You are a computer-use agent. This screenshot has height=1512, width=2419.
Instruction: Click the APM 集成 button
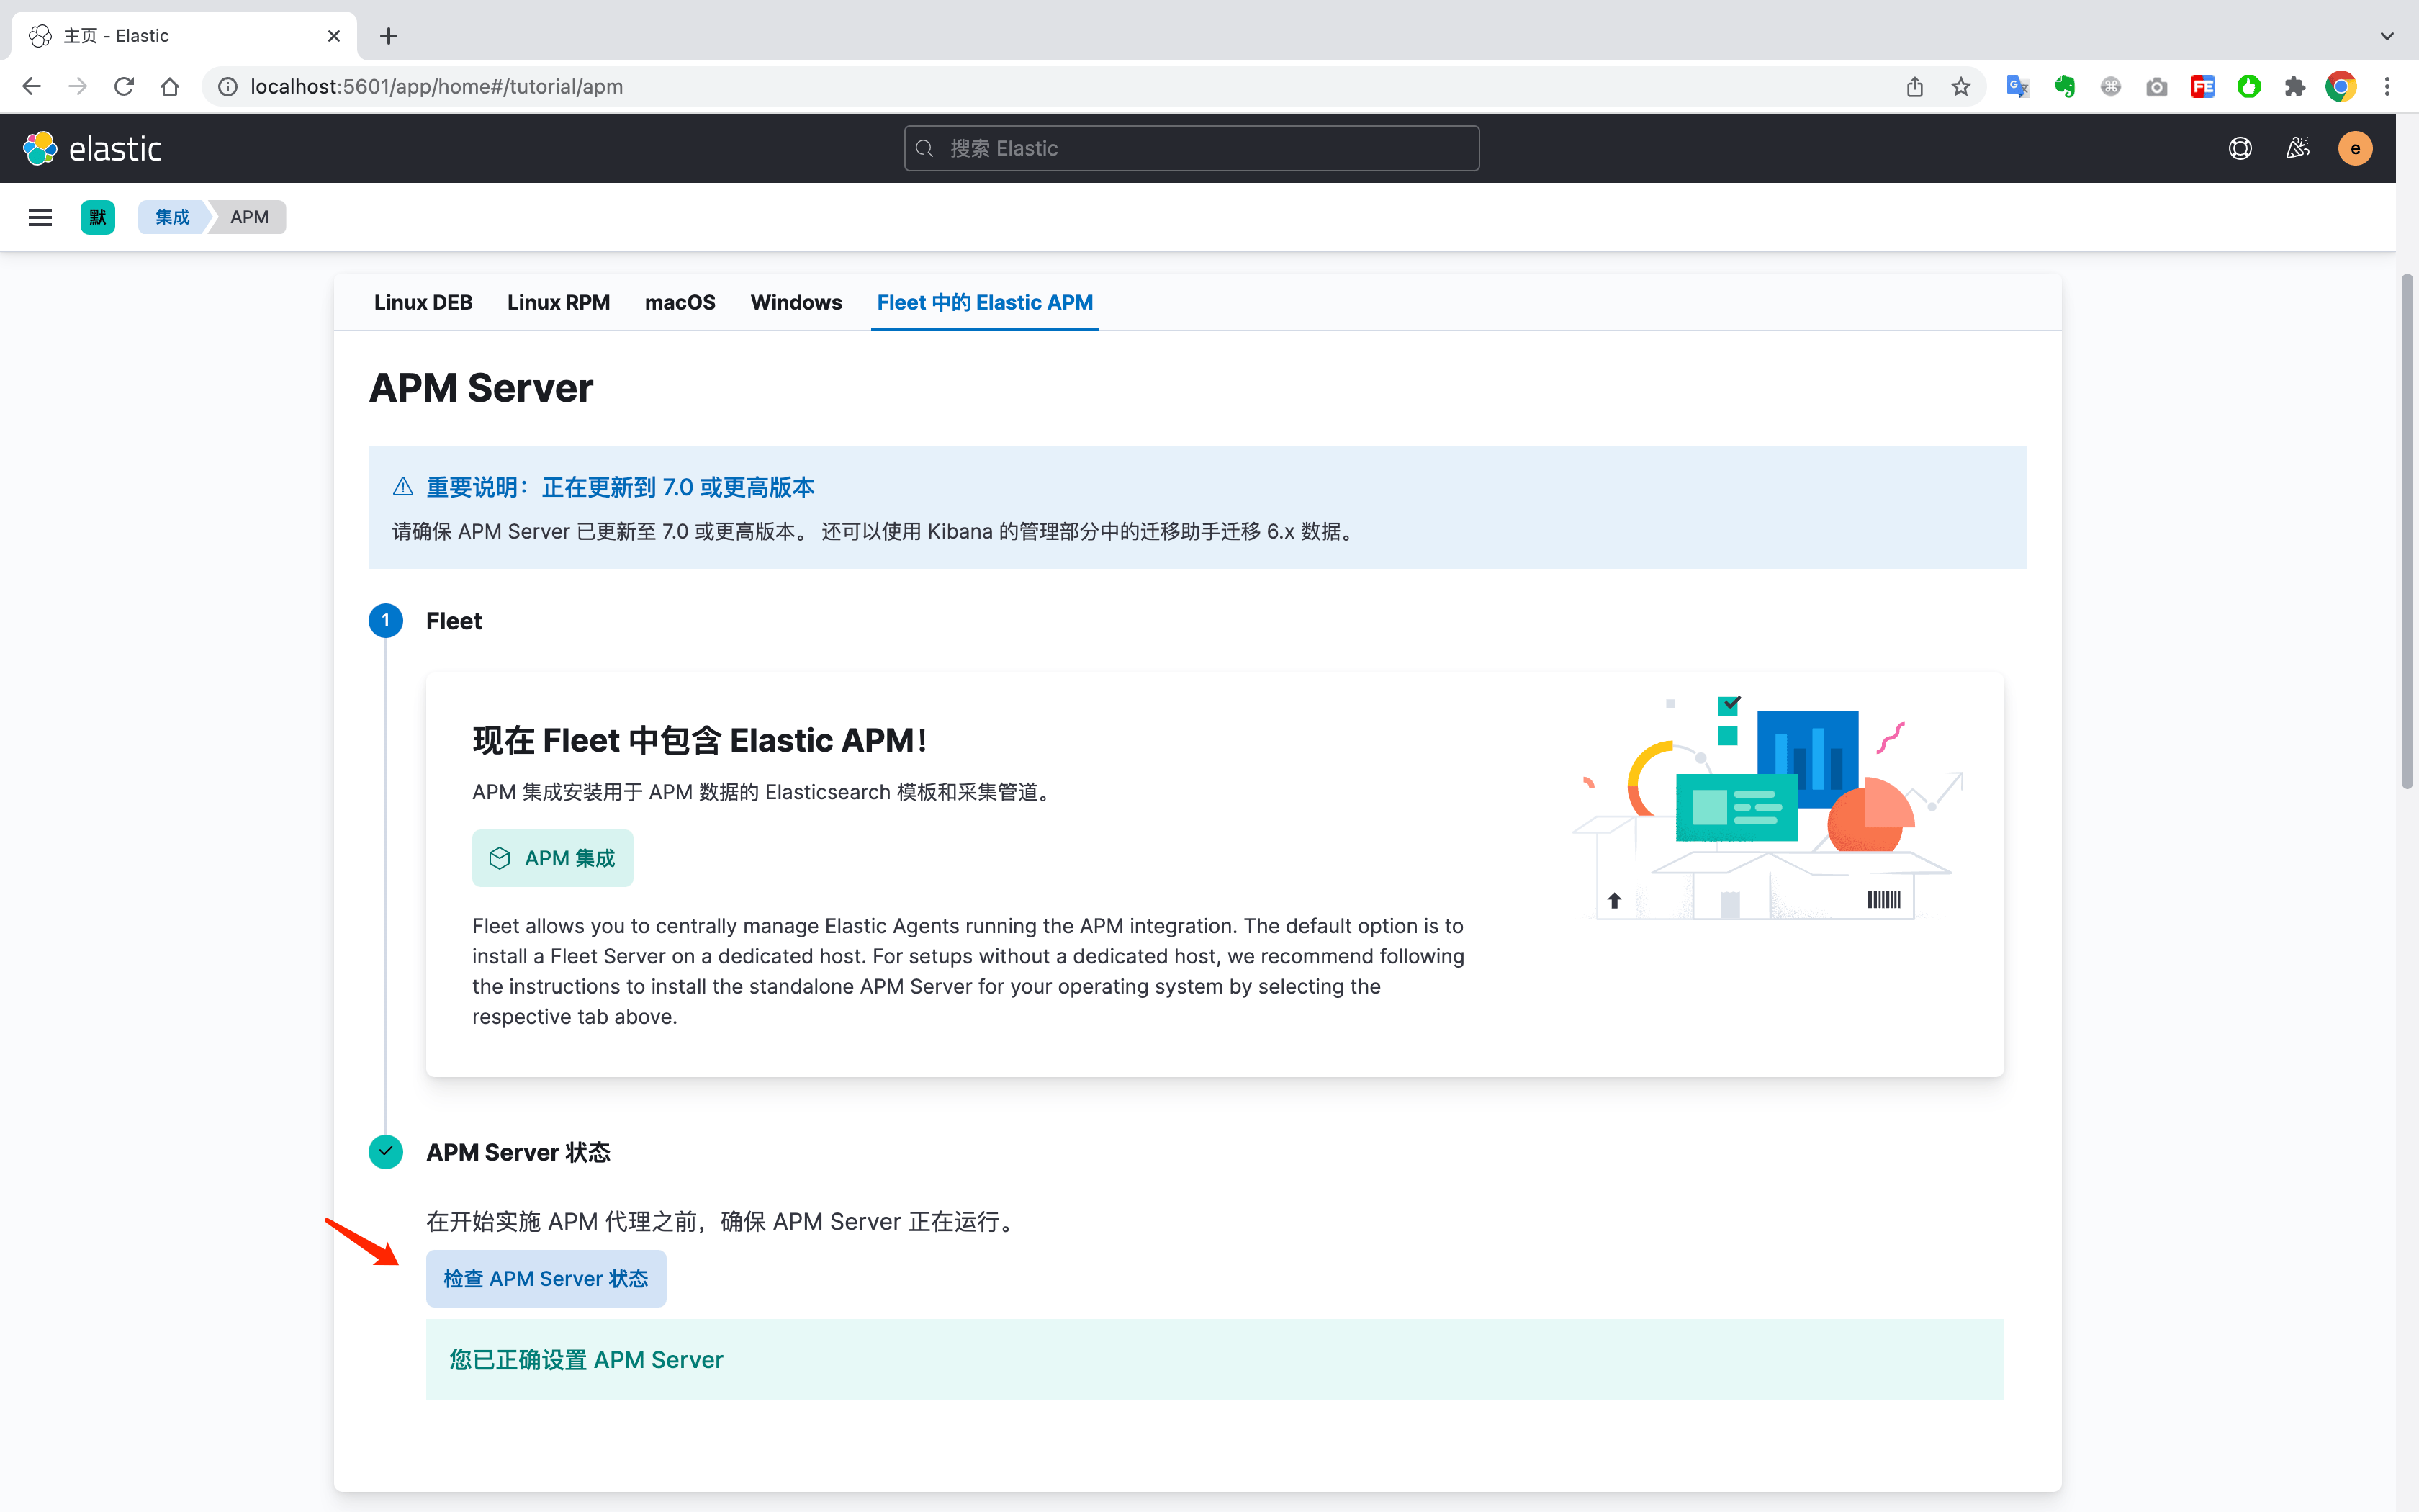[x=551, y=858]
